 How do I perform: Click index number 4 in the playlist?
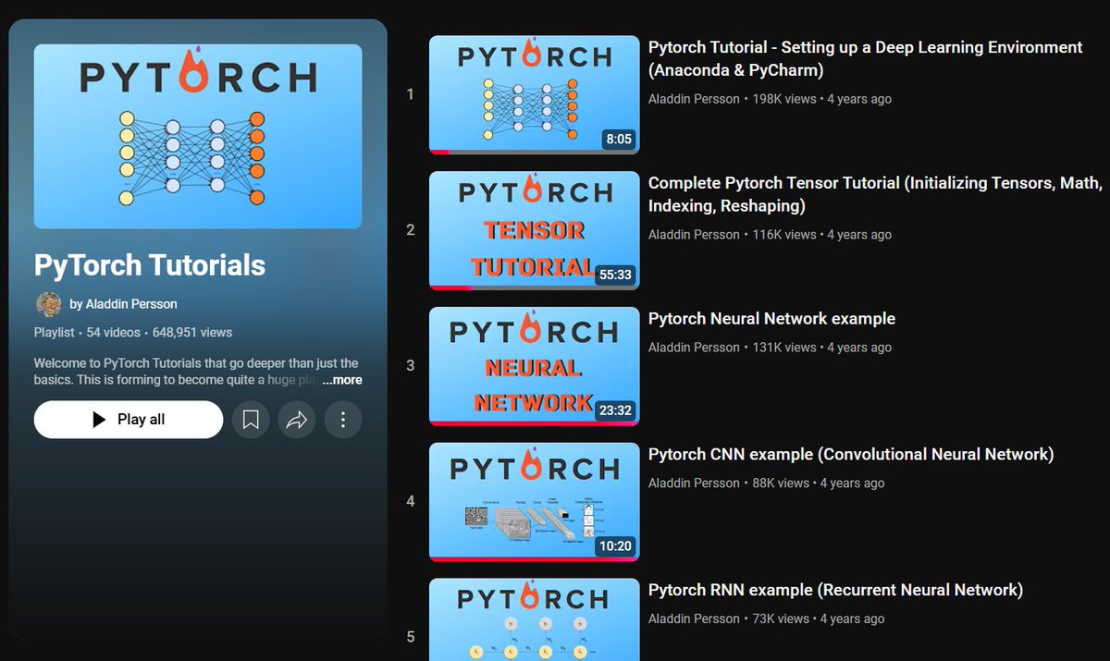tap(411, 502)
